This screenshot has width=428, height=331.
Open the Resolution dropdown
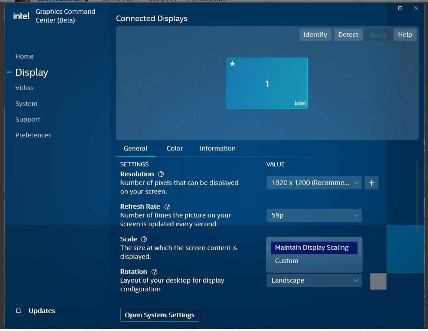(x=314, y=183)
